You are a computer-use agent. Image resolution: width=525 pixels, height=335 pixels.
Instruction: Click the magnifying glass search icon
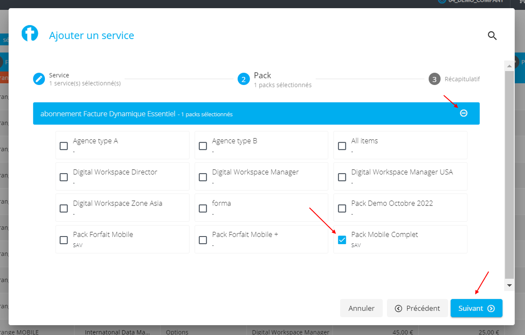point(492,36)
